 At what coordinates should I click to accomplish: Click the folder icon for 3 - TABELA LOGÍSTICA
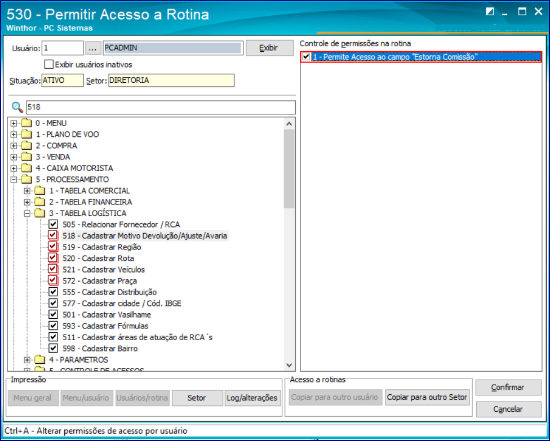tap(40, 213)
